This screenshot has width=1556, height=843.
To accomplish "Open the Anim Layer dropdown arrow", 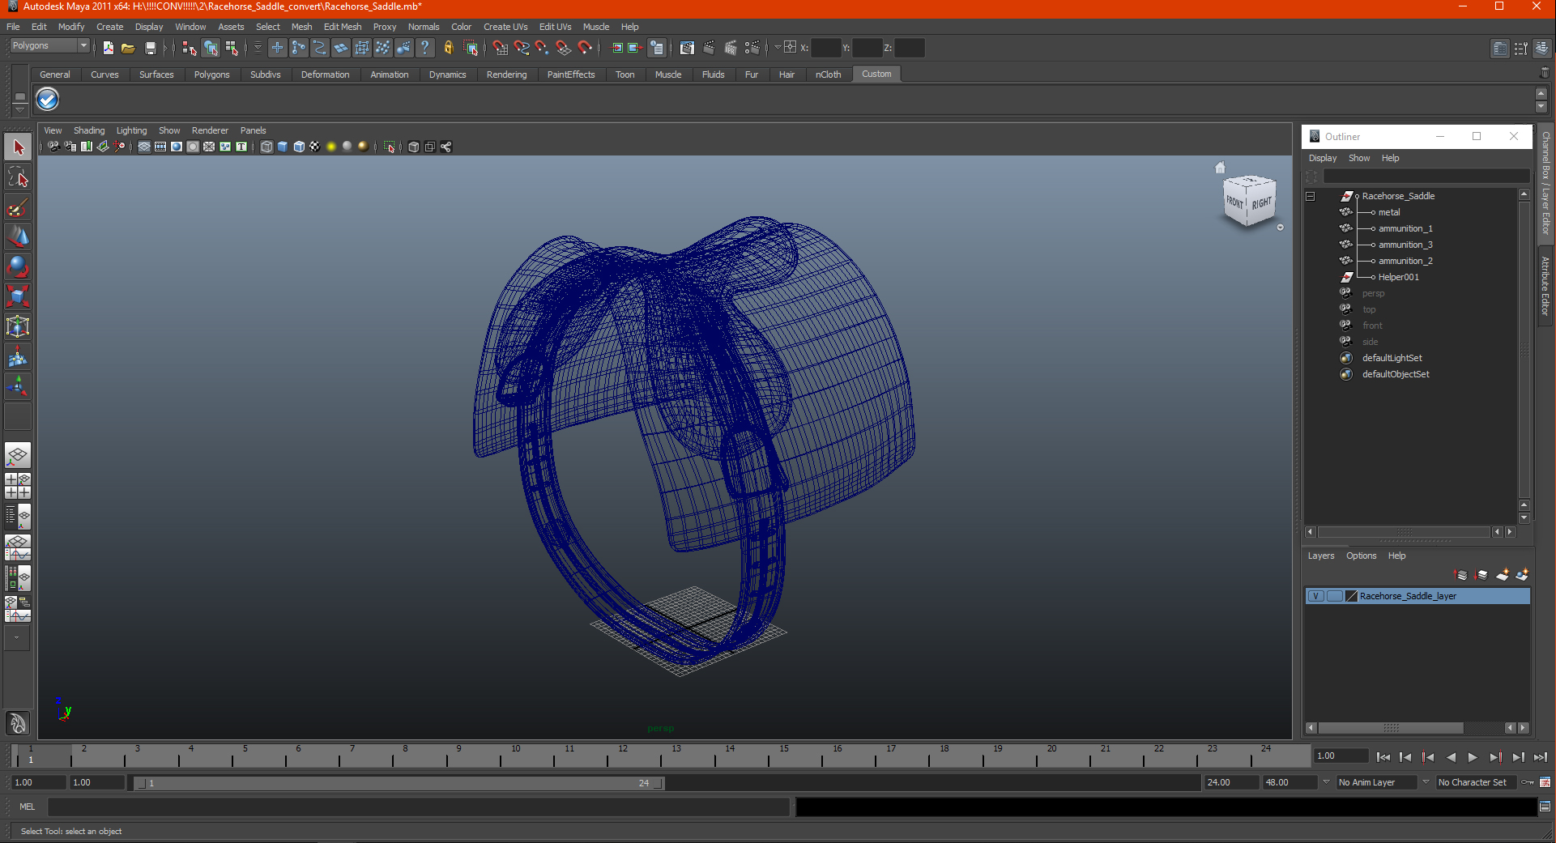I will coord(1326,782).
